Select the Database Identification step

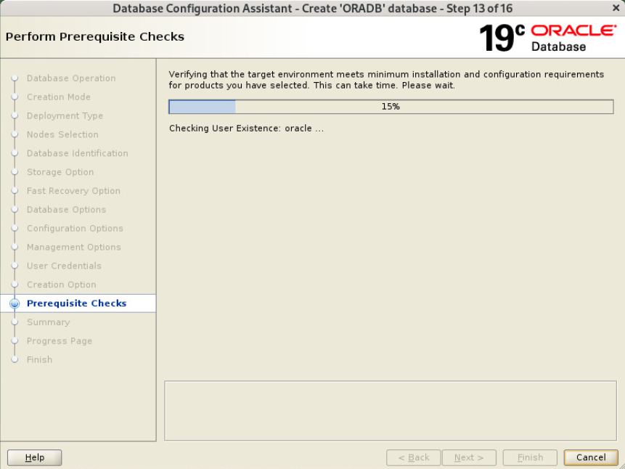(78, 153)
